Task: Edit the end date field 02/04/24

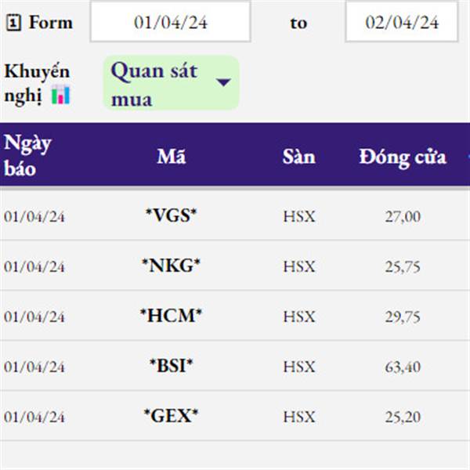Action: pos(402,22)
